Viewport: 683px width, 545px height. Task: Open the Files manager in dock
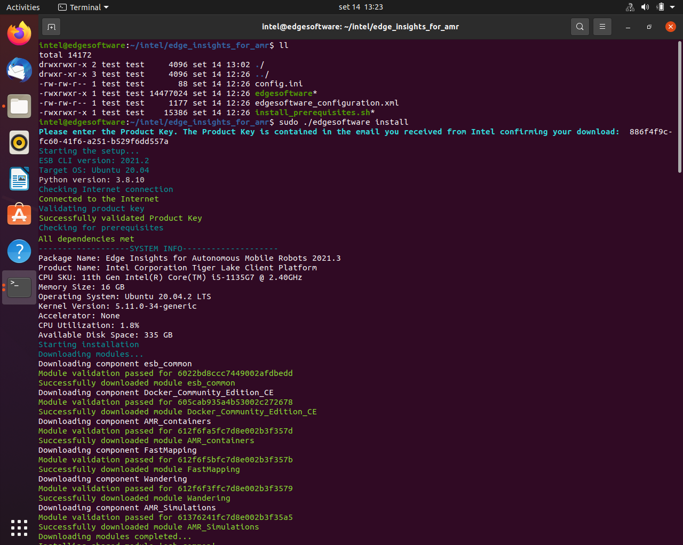pos(19,107)
